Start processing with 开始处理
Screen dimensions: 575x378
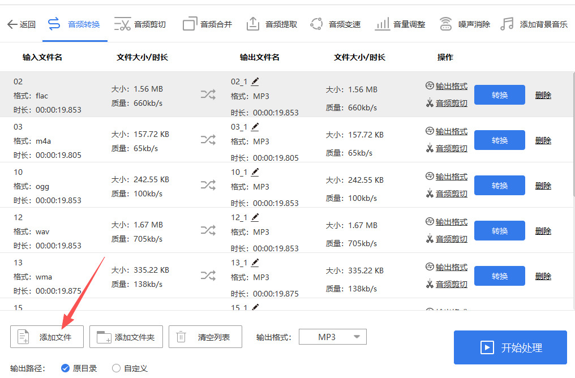pyautogui.click(x=510, y=347)
